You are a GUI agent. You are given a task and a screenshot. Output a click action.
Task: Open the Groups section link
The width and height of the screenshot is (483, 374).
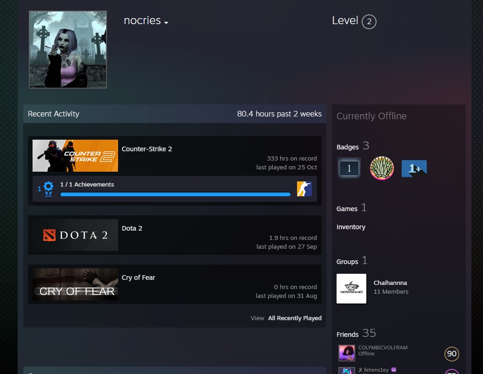tap(347, 262)
